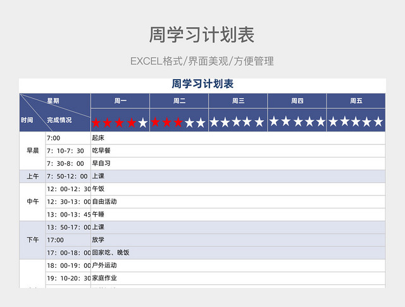405x307 pixels.
Task: Select the 早自习 activity cell
Action: 238,163
